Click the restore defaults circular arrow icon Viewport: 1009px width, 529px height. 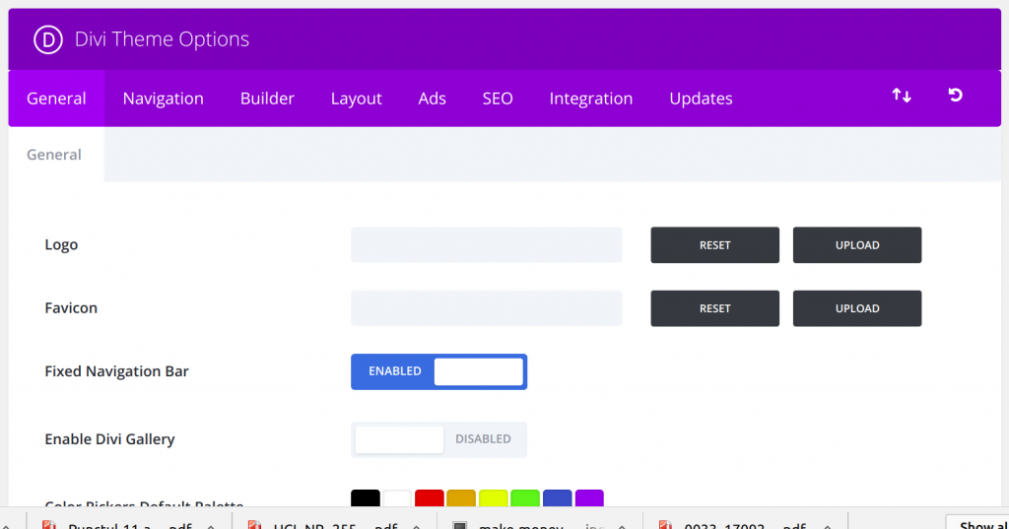[x=955, y=96]
